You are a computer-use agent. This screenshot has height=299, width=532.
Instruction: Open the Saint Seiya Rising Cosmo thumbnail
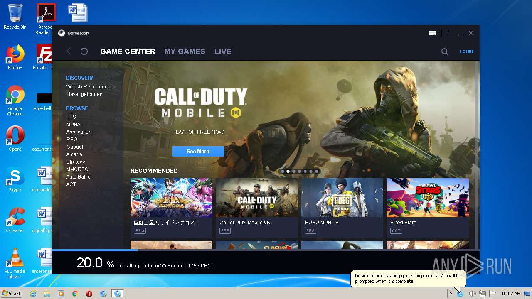(171, 198)
